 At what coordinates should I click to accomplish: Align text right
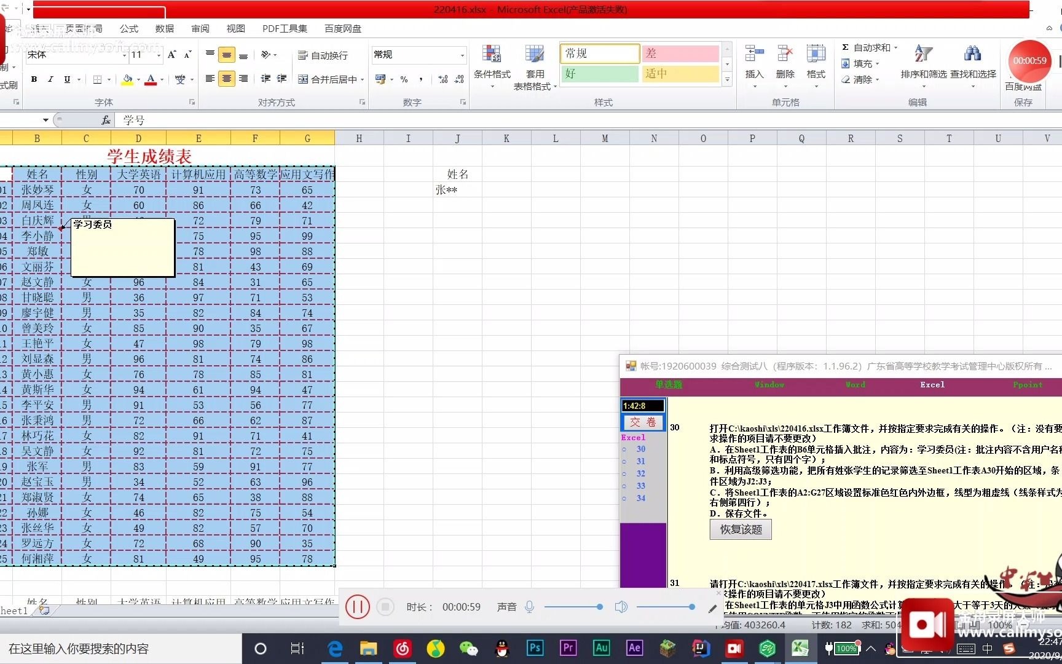point(243,79)
